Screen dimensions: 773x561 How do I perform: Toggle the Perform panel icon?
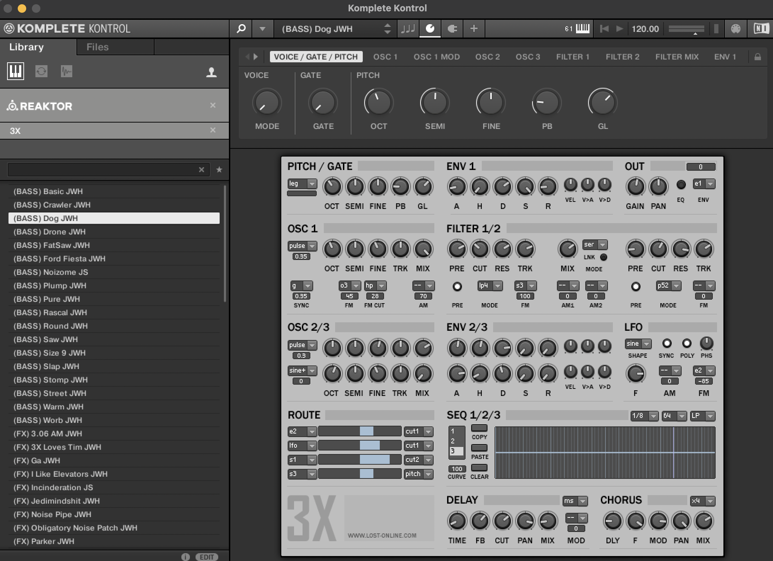[452, 29]
